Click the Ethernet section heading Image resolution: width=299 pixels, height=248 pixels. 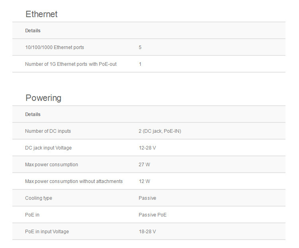click(x=41, y=14)
